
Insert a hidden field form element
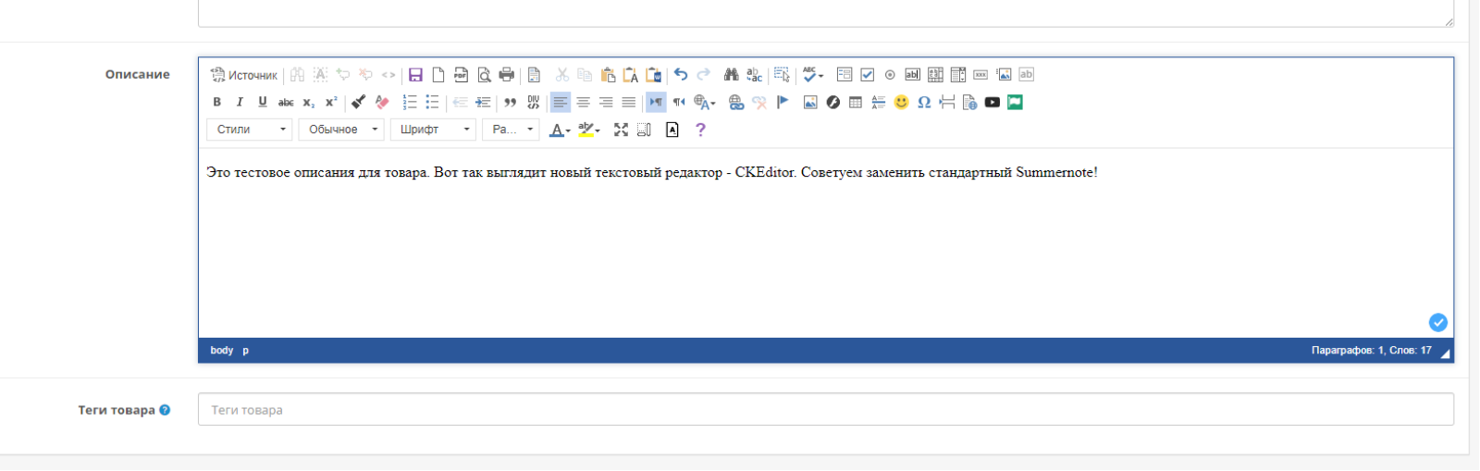pyautogui.click(x=1026, y=75)
